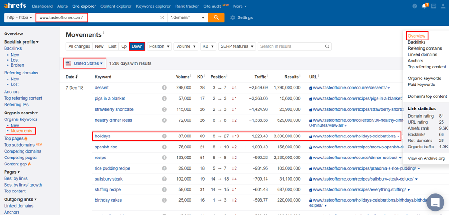This screenshot has height=215, width=449.
Task: Open the *.domain/* mode dropdown
Action: (188, 17)
